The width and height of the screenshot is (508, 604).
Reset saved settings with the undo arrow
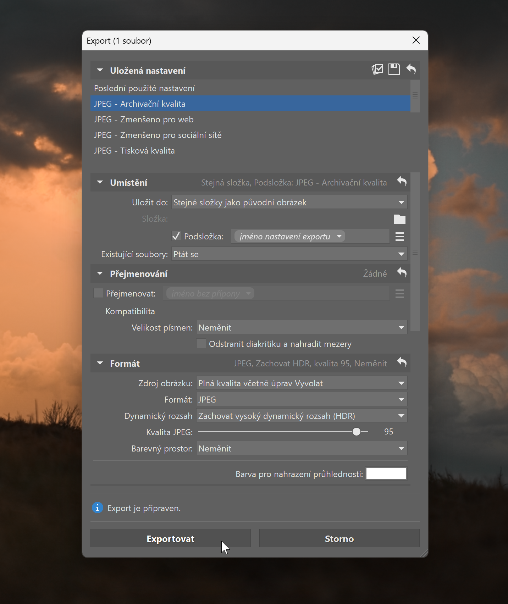tap(411, 69)
